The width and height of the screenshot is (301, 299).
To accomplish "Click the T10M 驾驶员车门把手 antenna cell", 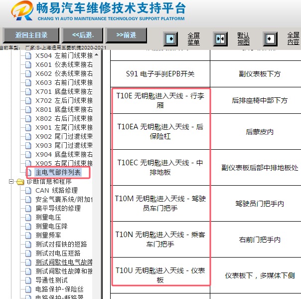I will tap(160, 204).
